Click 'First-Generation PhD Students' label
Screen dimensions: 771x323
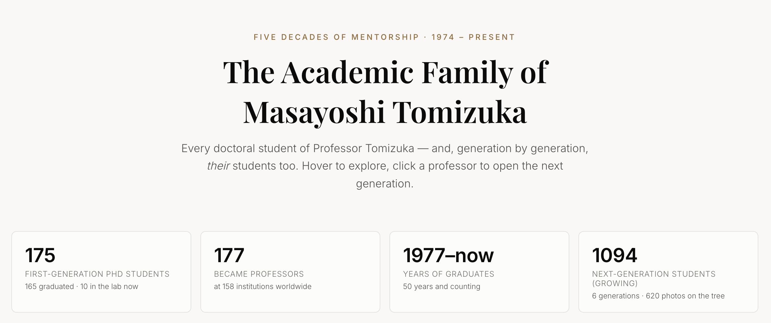(97, 274)
